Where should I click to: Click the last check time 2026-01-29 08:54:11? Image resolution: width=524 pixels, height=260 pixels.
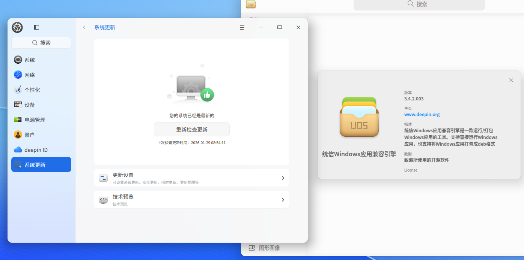[x=208, y=143]
